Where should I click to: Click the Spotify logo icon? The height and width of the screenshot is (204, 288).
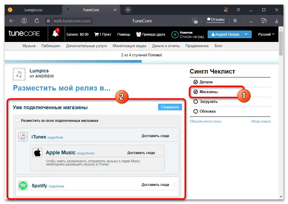(x=23, y=186)
